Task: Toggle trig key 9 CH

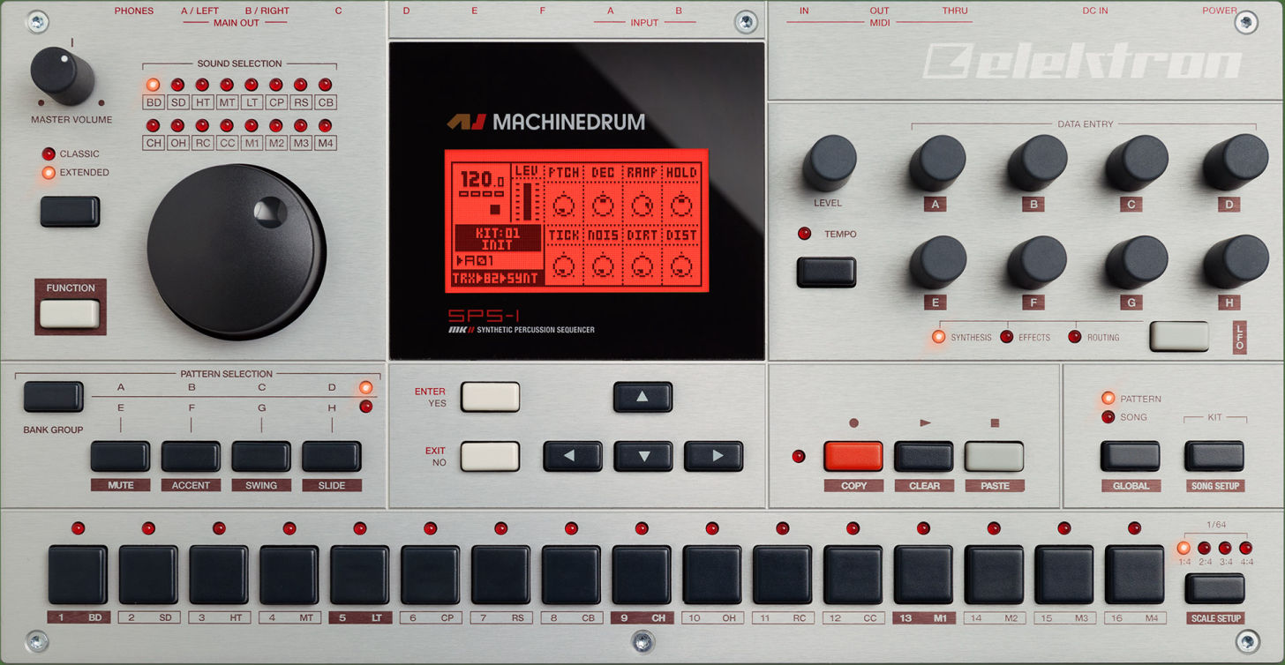Action: pos(642,575)
